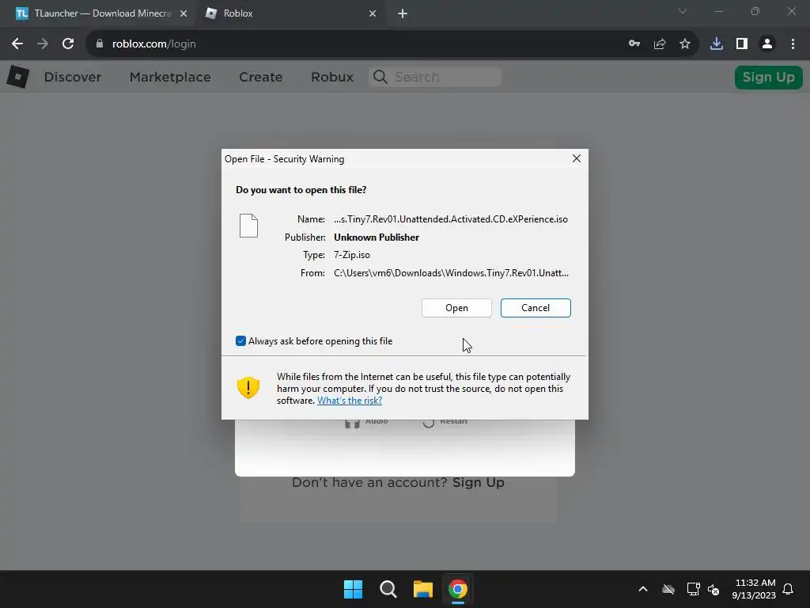Click the search magnifier in Roblox
This screenshot has height=608, width=810.
(x=380, y=77)
